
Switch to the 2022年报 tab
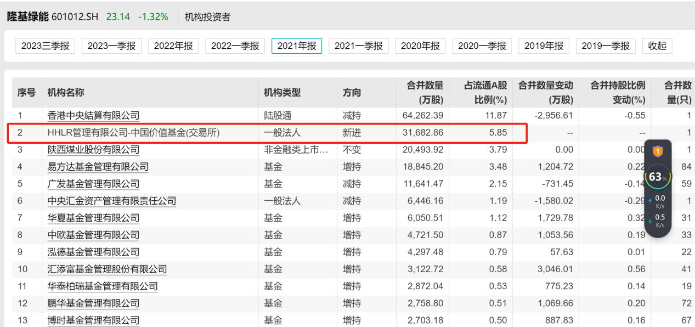pyautogui.click(x=173, y=46)
